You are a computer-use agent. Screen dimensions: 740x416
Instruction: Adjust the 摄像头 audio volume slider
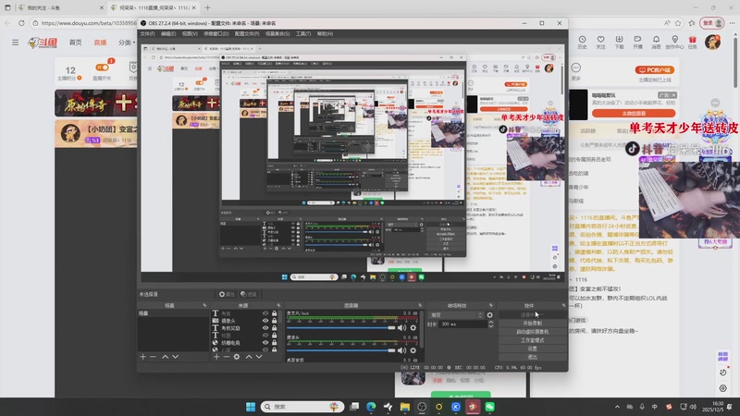(340, 350)
